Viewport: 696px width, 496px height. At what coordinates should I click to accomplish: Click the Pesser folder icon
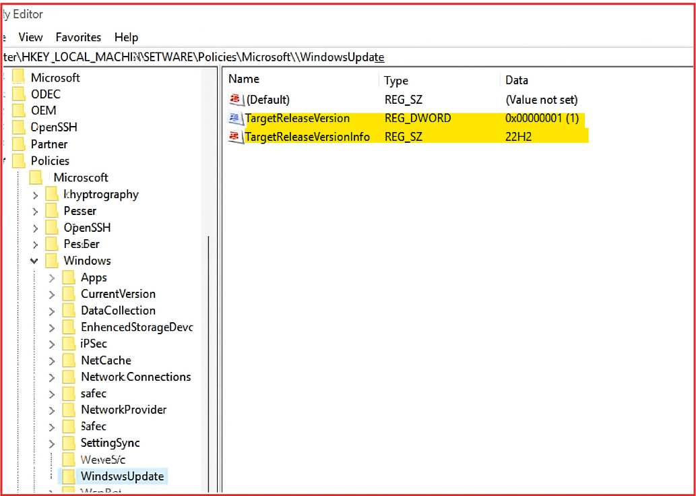tap(52, 211)
